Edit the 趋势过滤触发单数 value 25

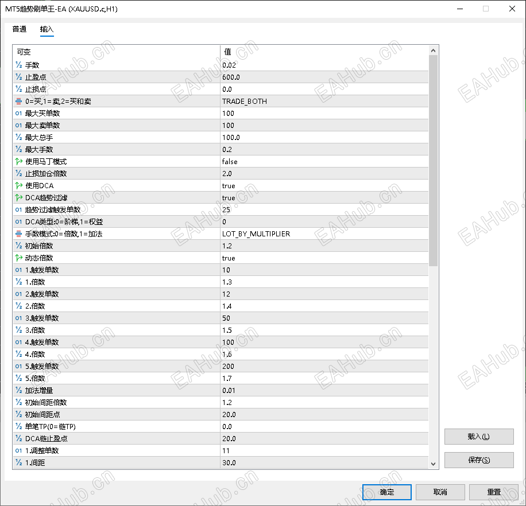click(324, 210)
